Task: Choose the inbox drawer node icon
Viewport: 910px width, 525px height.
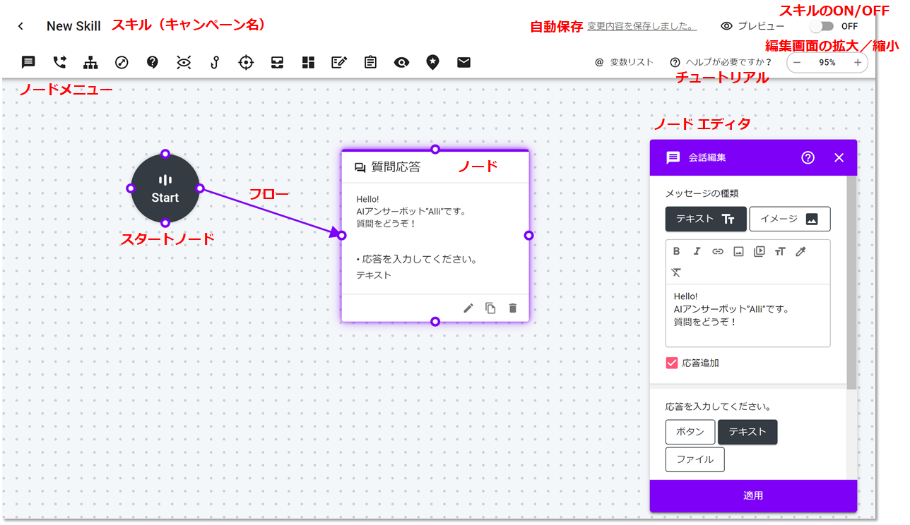Action: [277, 62]
